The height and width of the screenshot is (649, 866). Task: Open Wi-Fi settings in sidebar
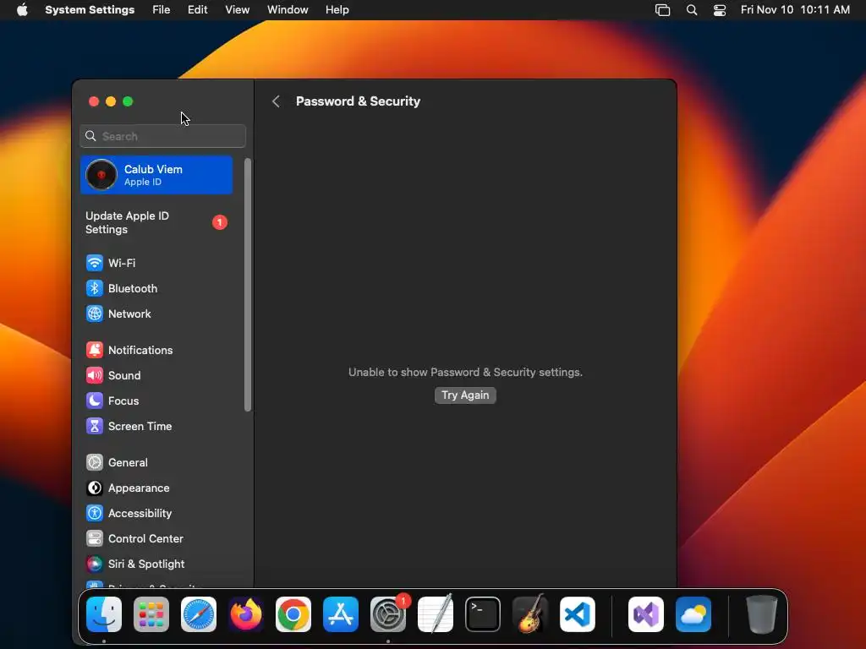click(x=156, y=263)
